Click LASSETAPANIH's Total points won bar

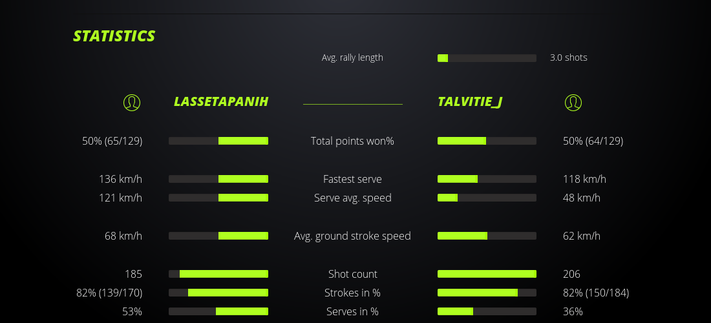tap(218, 141)
